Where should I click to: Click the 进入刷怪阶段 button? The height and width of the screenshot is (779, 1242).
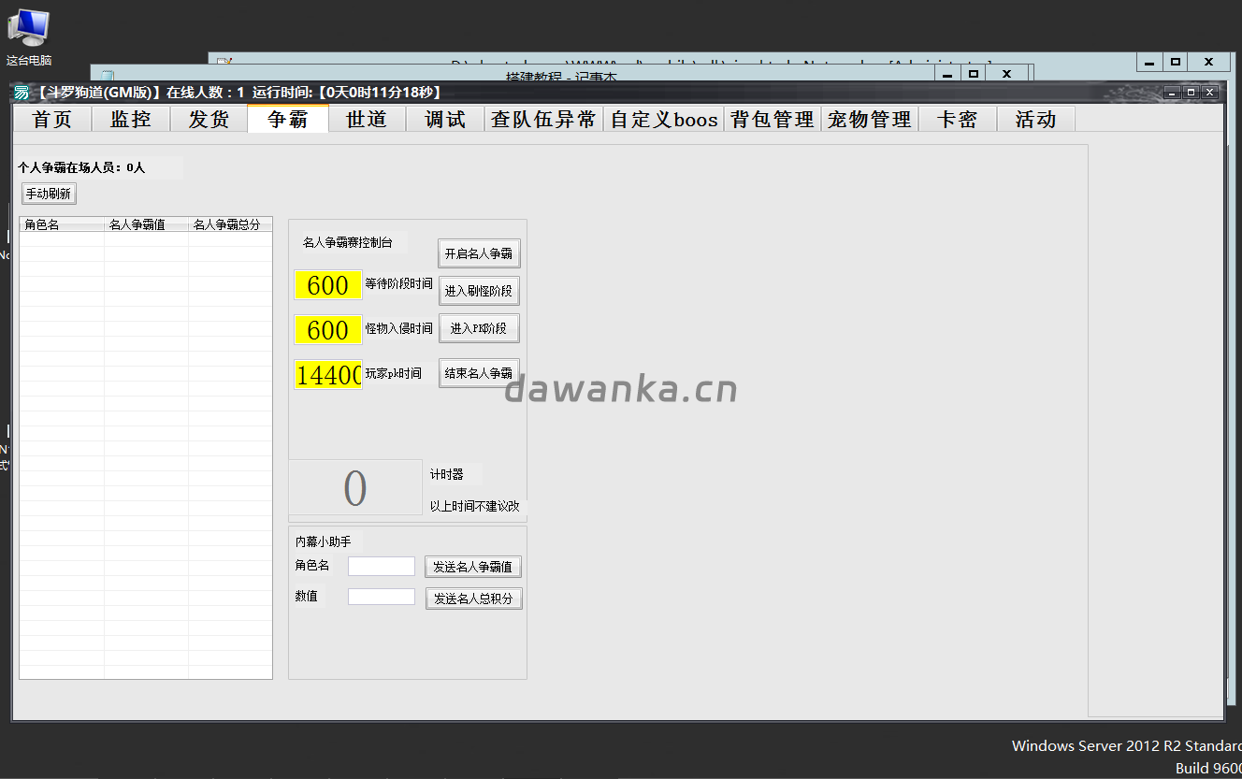tap(479, 290)
